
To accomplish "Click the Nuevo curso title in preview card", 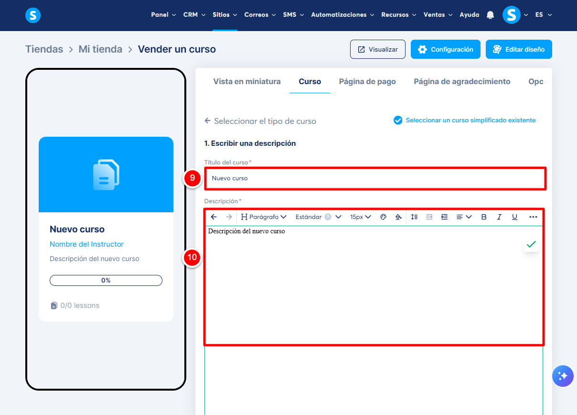I will [77, 229].
